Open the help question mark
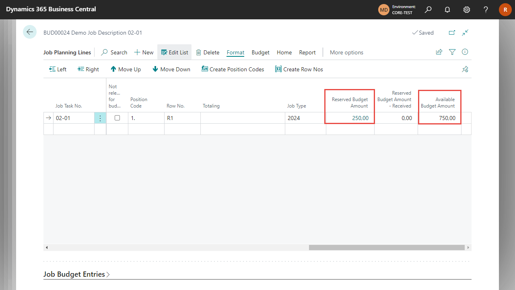 click(x=486, y=9)
